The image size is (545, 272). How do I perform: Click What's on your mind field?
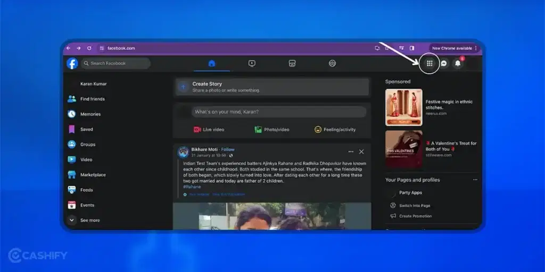[279, 112]
